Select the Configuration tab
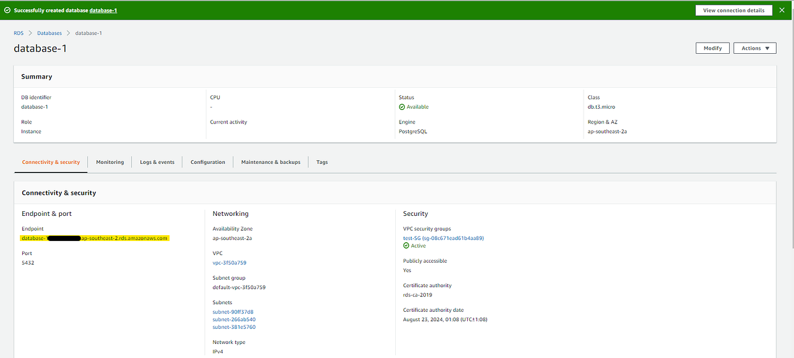This screenshot has height=358, width=794. click(x=208, y=162)
